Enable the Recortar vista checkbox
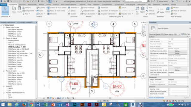Viewport: 191px width, 107px height. (169, 89)
